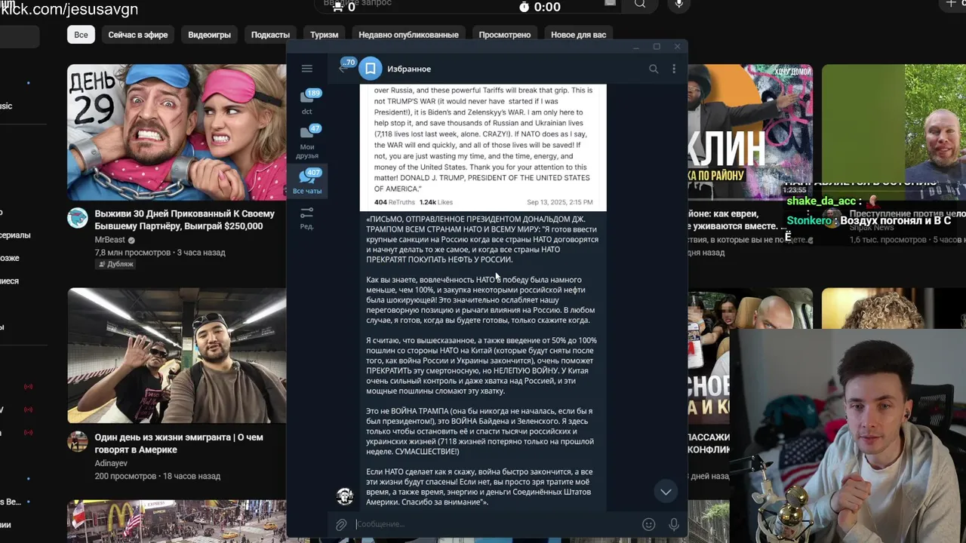The height and width of the screenshot is (543, 966).
Task: Click the Sep 13, 2025 timestamp
Action: pyautogui.click(x=560, y=202)
